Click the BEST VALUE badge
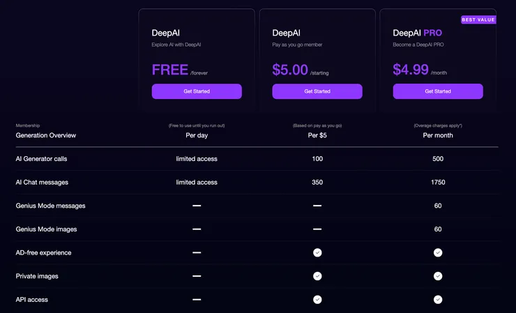The width and height of the screenshot is (516, 313). click(x=478, y=20)
